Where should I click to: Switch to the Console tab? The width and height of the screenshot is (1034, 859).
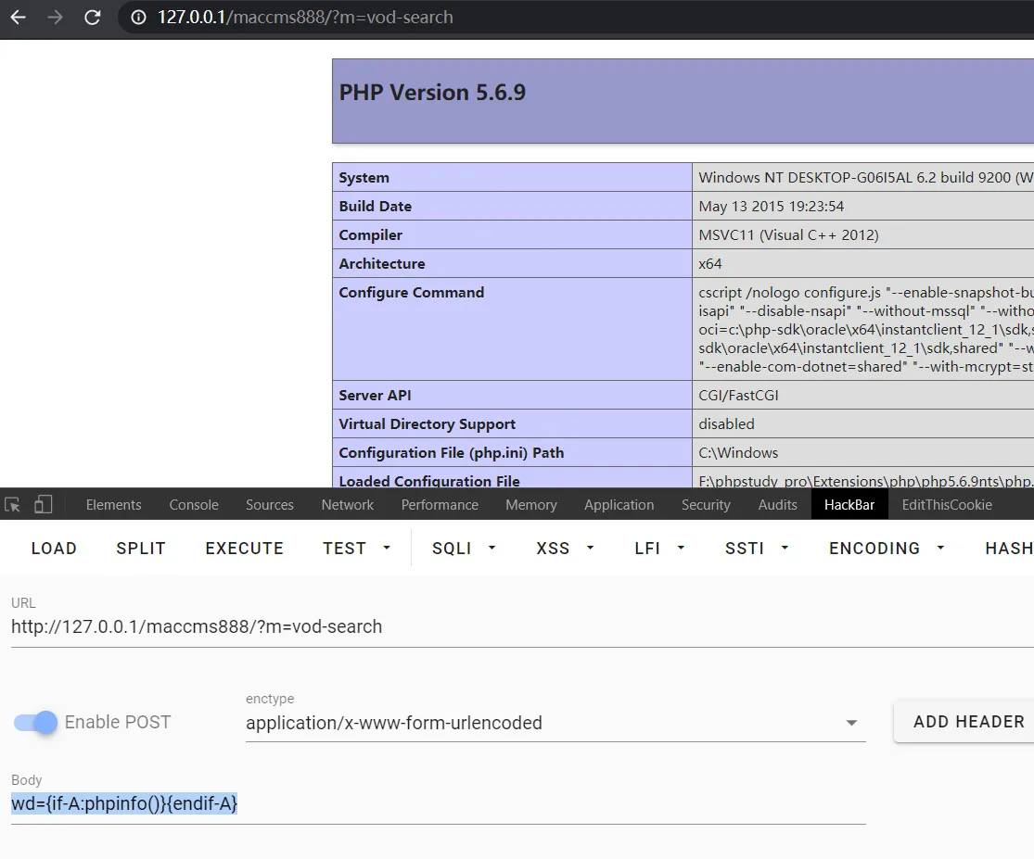click(x=194, y=505)
